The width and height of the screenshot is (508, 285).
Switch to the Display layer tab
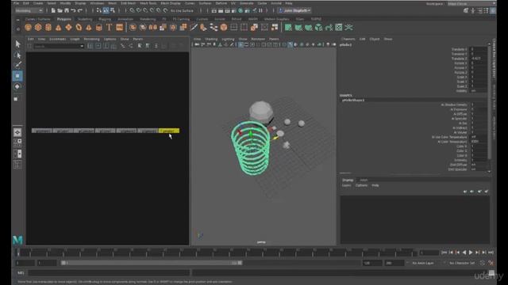coord(348,180)
